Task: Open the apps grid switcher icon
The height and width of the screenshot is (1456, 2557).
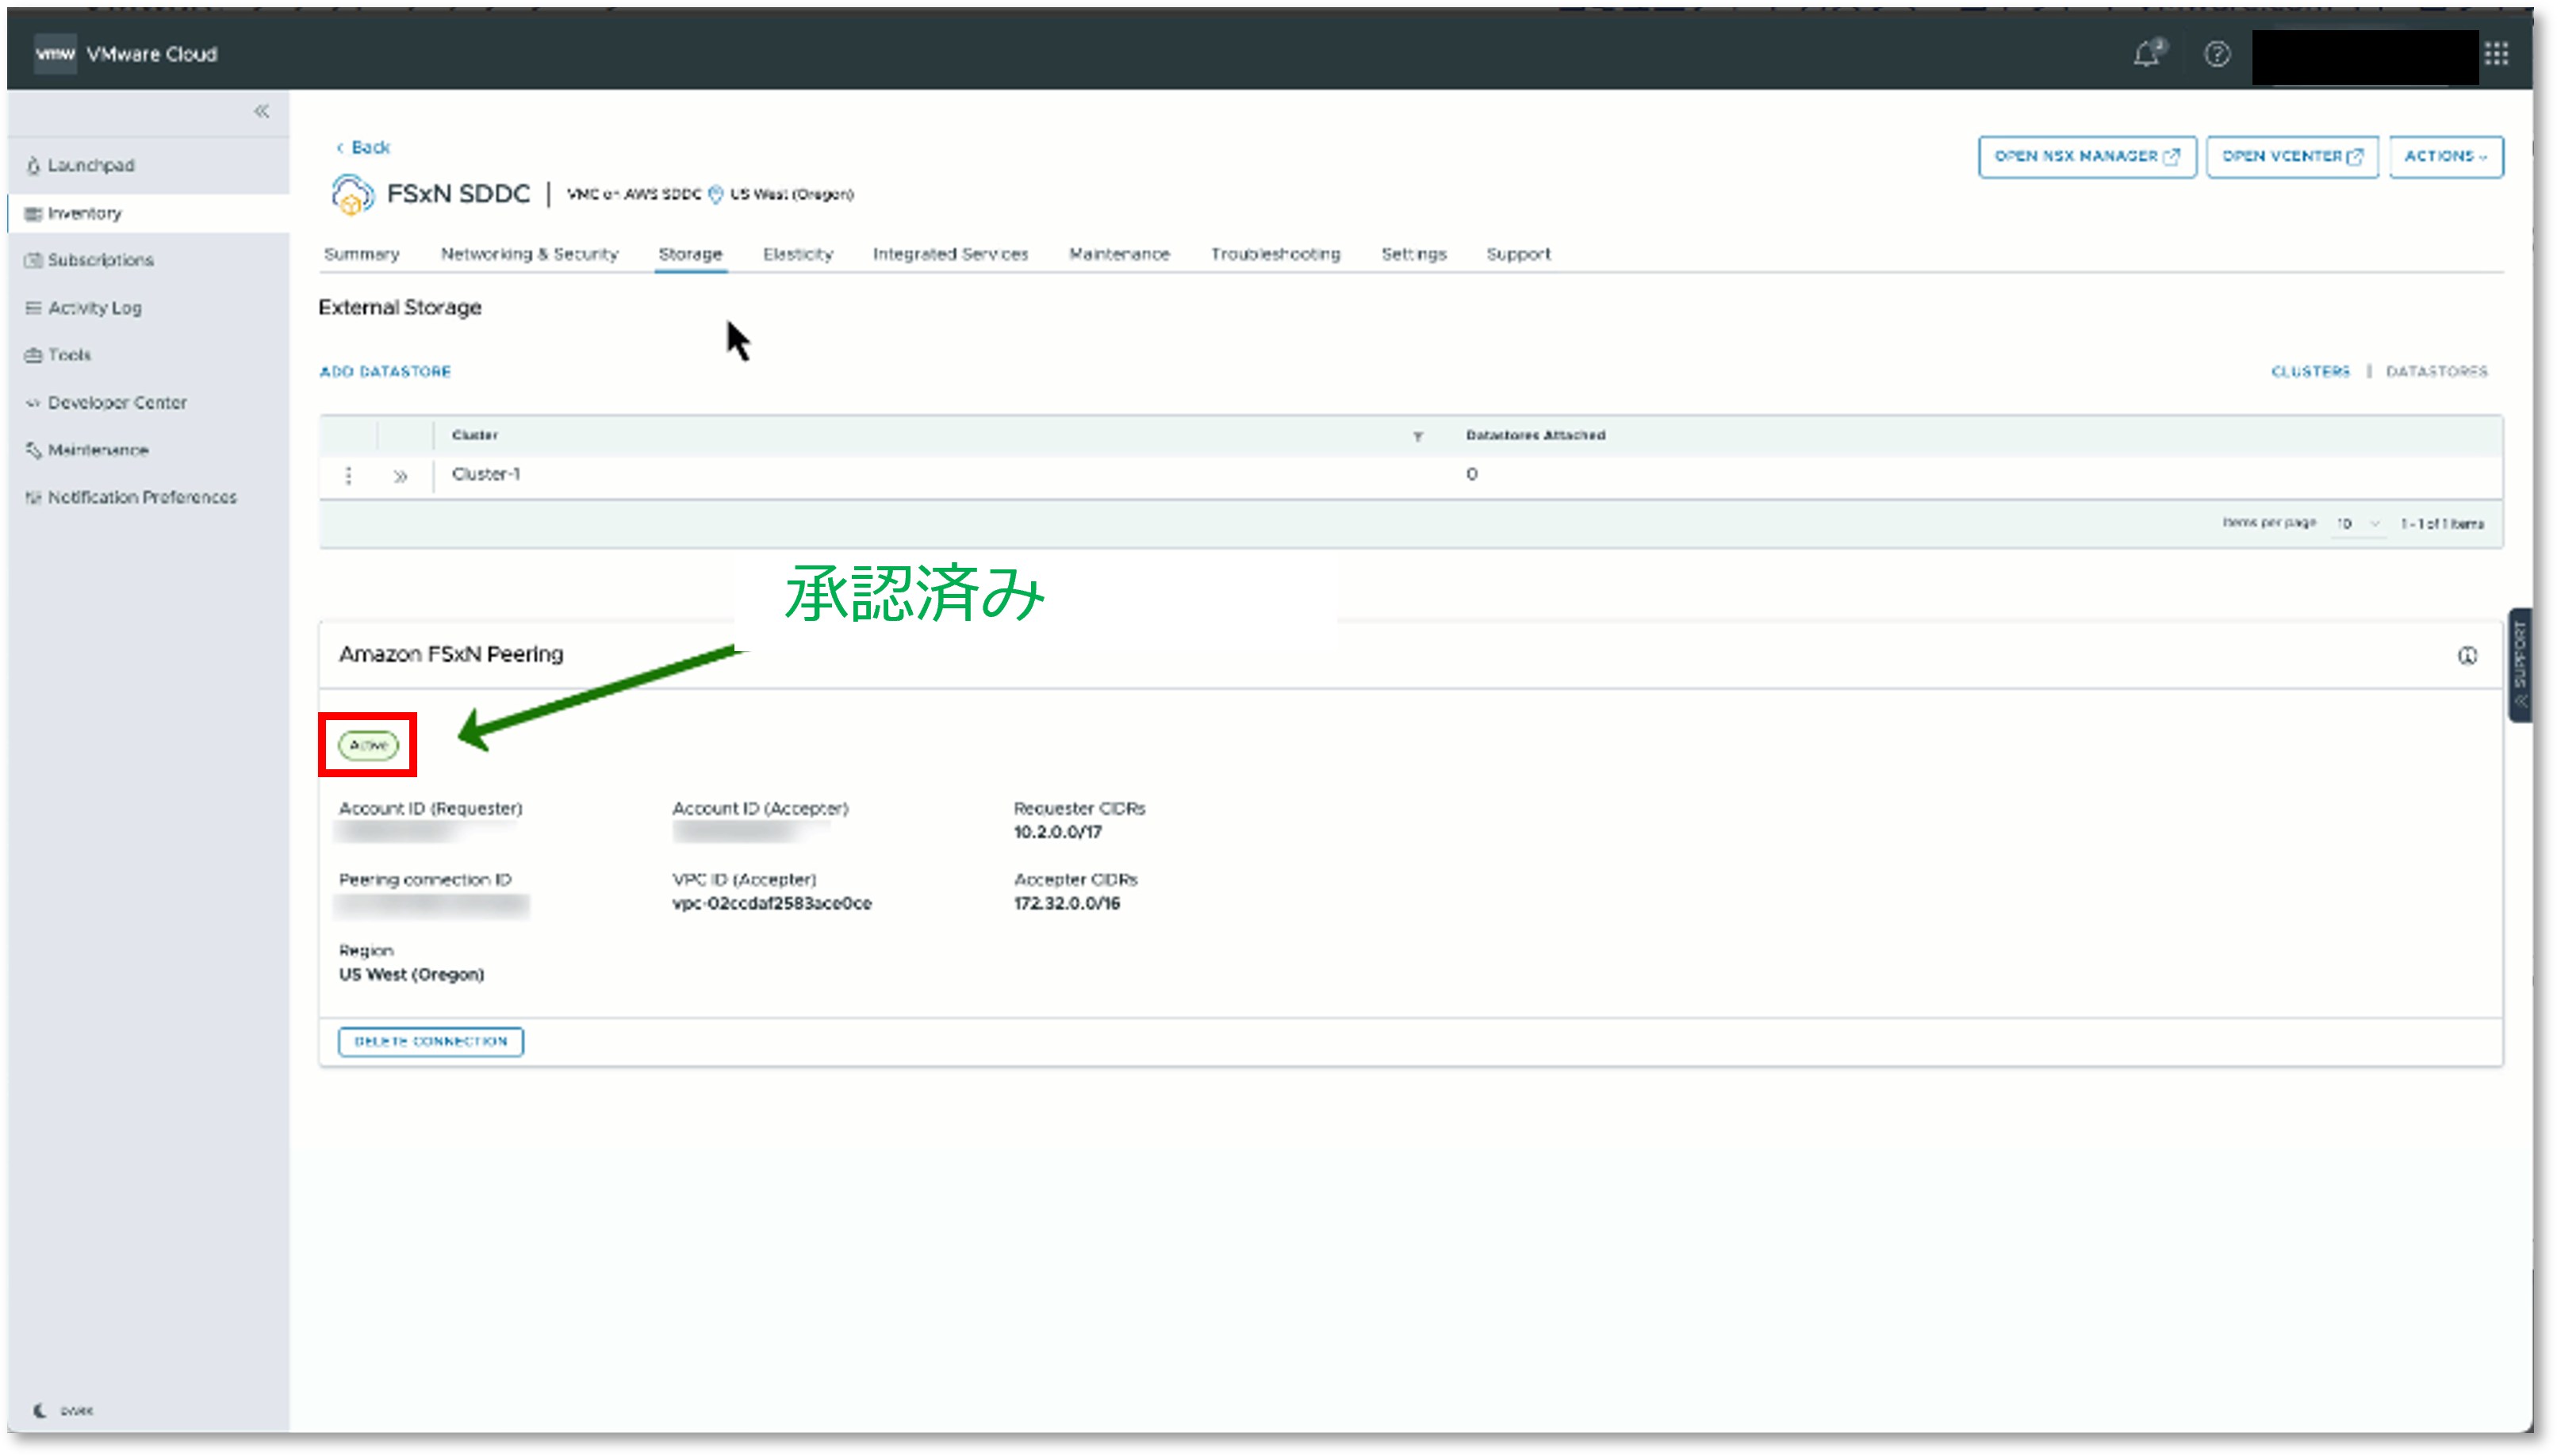Action: pyautogui.click(x=2495, y=54)
